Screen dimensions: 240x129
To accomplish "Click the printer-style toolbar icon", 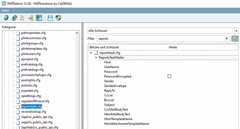I will click(14, 18).
